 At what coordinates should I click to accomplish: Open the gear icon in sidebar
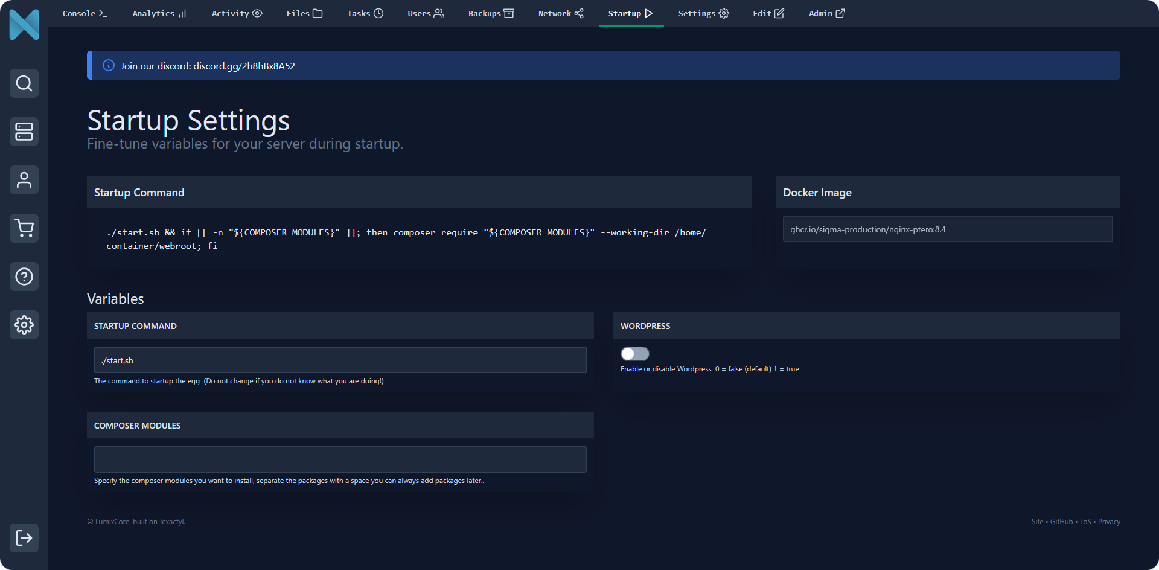click(24, 325)
